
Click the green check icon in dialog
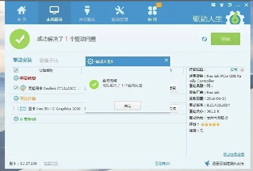pos(94,84)
